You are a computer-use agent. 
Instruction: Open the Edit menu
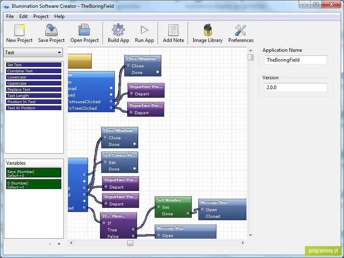pyautogui.click(x=23, y=16)
